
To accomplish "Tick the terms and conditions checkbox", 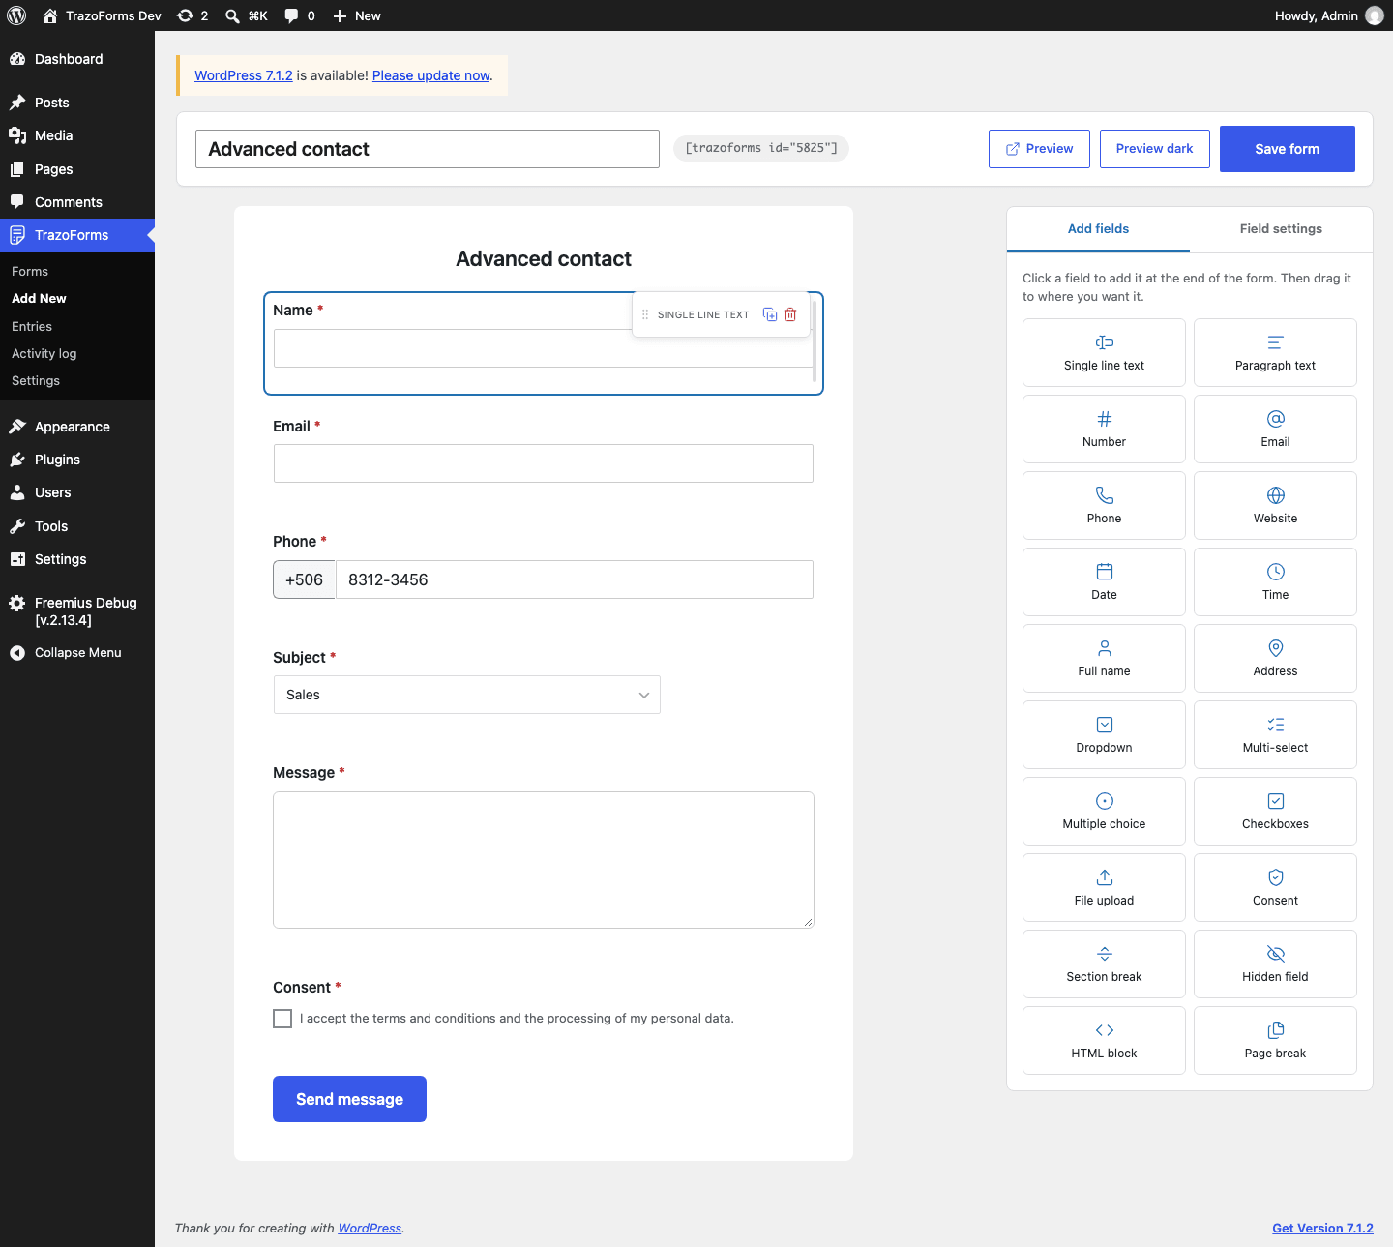I will coord(282,1019).
